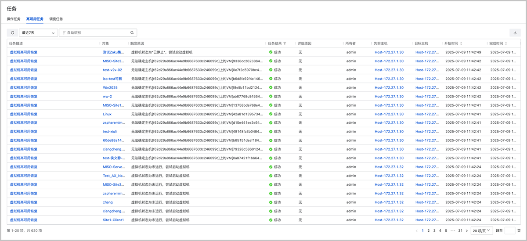Click the previous page left arrow
This screenshot has width=527, height=241.
417,230
